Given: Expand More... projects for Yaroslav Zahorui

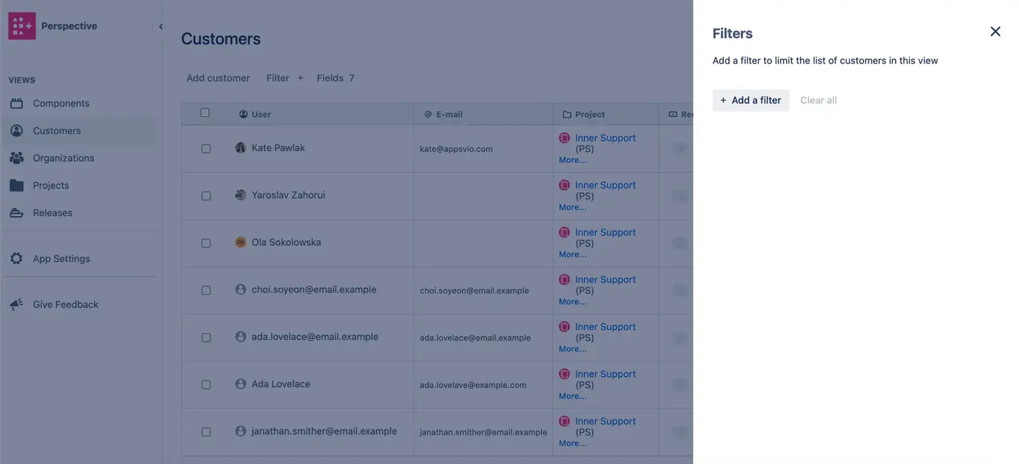Looking at the screenshot, I should point(572,207).
